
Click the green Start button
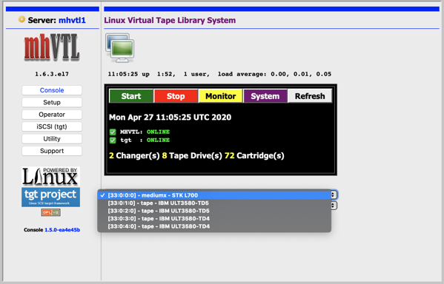point(131,96)
